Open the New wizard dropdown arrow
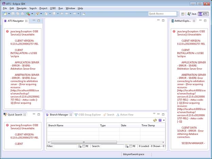 click(x=9, y=14)
